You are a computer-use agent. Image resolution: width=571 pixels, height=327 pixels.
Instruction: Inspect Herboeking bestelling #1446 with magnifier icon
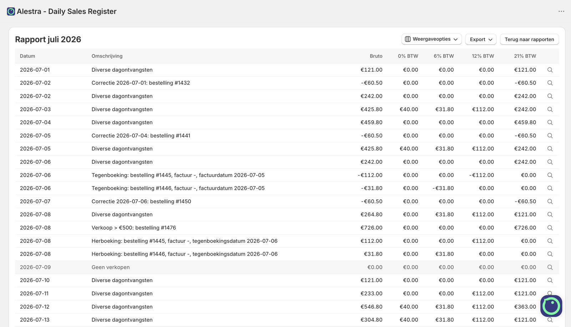(550, 254)
